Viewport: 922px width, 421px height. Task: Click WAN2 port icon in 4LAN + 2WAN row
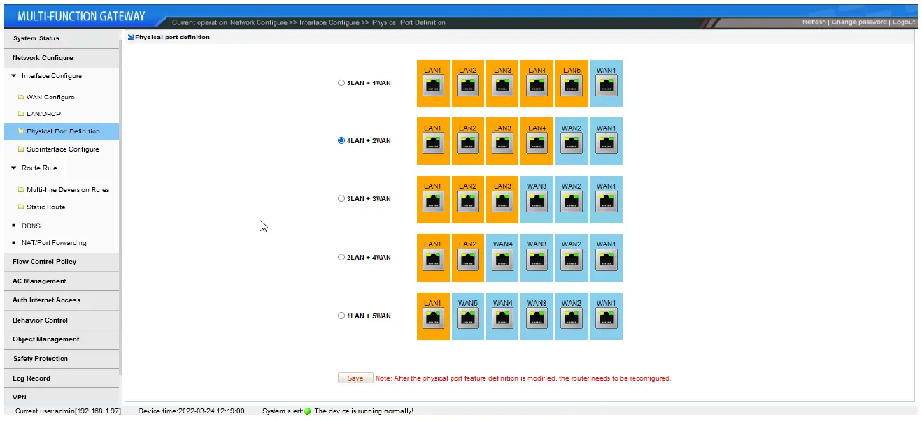tap(572, 143)
